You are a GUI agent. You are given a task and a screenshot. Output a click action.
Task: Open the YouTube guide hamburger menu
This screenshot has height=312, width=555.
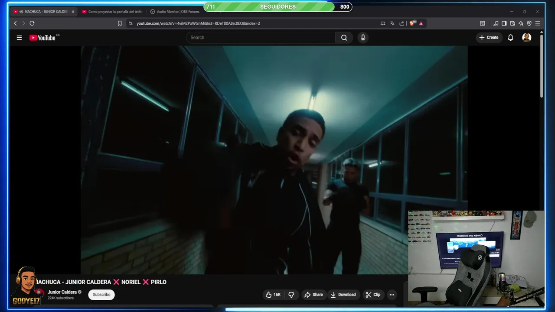point(19,38)
